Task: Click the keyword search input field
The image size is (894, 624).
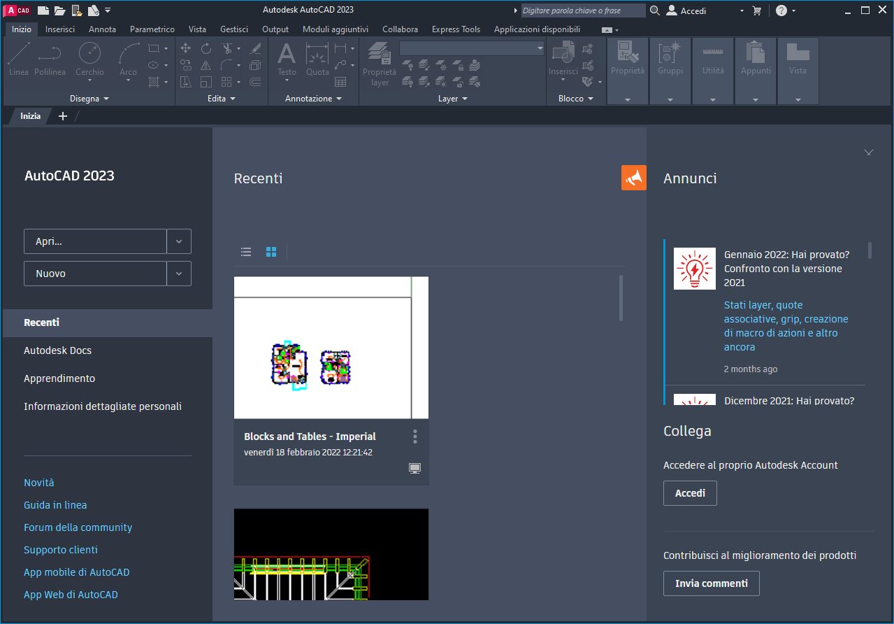Action: click(584, 10)
